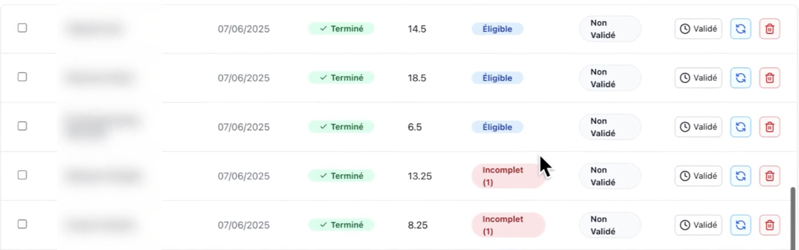Open the Incomplet (1) badge for score 13.25
Image resolution: width=799 pixels, height=250 pixels.
pos(508,176)
